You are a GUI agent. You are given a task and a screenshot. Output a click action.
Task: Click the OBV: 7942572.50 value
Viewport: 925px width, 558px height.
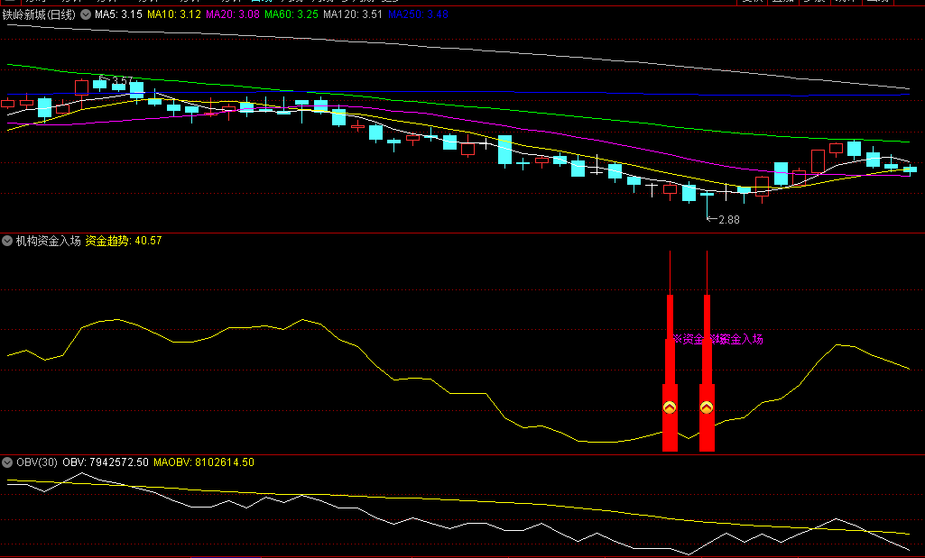click(x=106, y=462)
